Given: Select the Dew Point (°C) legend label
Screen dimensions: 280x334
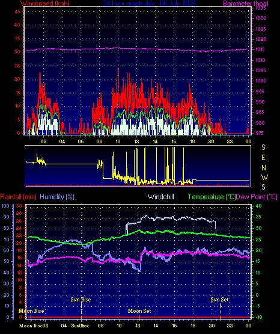Looking at the screenshot, I should (x=257, y=197).
